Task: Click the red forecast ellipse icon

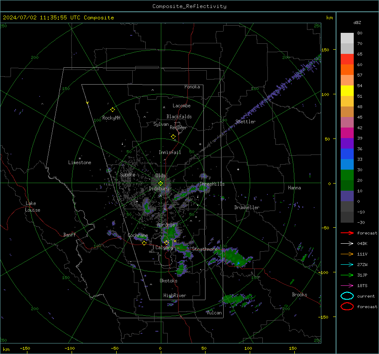Action: pyautogui.click(x=347, y=306)
